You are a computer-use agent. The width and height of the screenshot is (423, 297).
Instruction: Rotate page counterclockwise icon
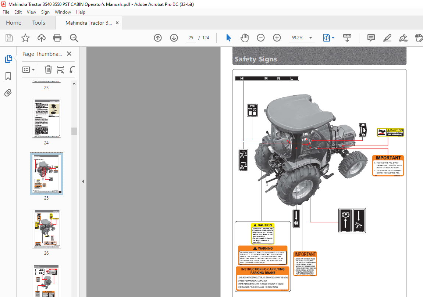(x=72, y=70)
